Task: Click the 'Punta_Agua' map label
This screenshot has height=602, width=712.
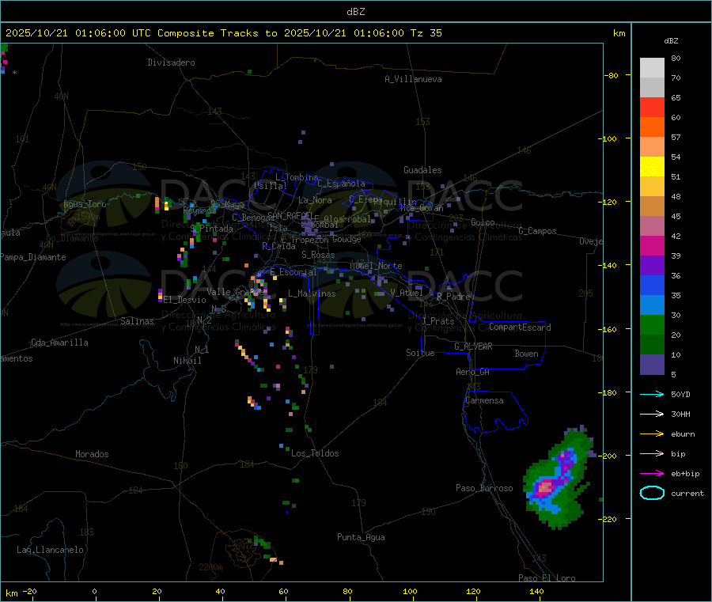Action: tap(361, 537)
